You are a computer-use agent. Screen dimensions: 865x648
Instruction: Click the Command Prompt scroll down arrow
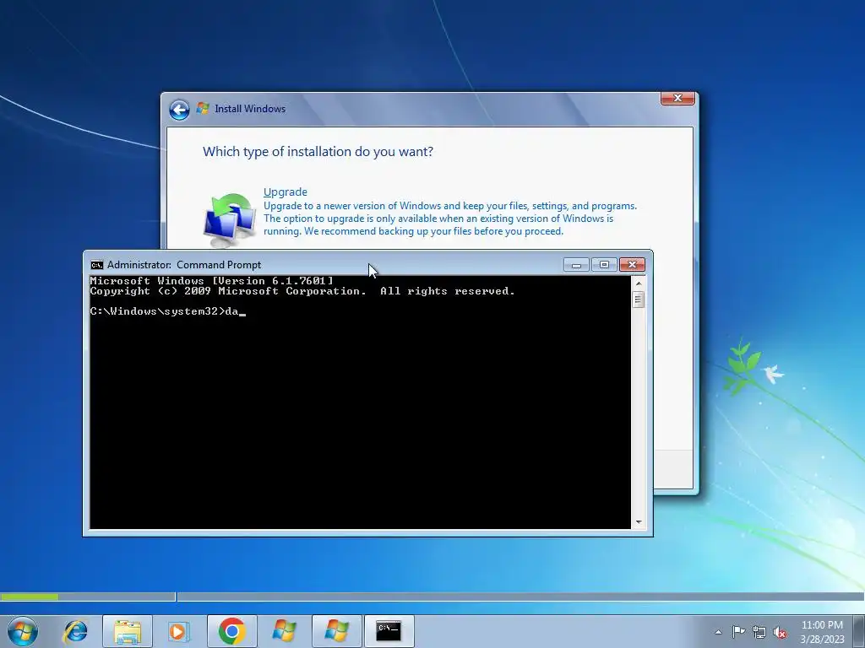coord(639,521)
